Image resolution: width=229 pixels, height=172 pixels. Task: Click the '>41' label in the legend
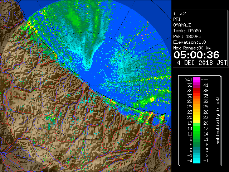189,80
